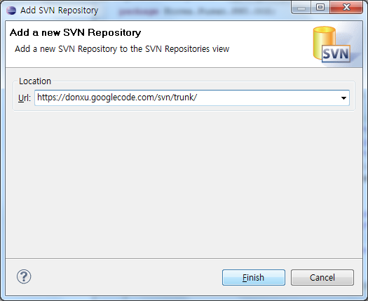Click the SVN repository cylinder icon
This screenshot has height=301, width=368.
point(332,44)
